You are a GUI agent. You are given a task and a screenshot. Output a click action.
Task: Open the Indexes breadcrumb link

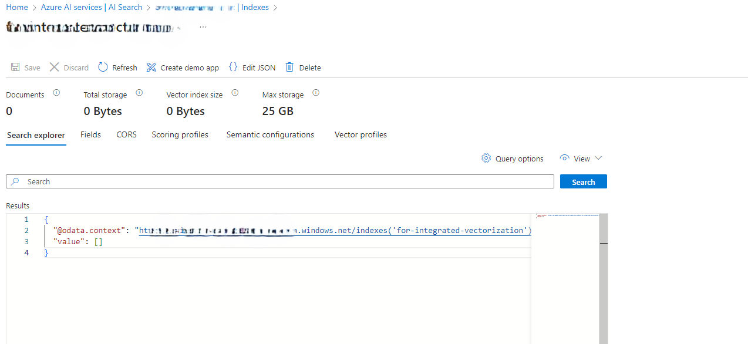255,7
